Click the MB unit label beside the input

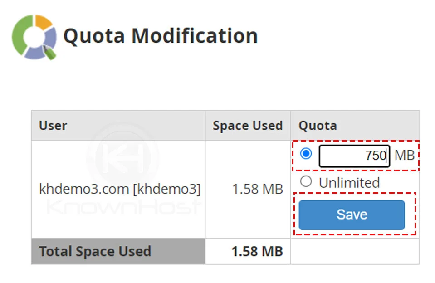(404, 156)
